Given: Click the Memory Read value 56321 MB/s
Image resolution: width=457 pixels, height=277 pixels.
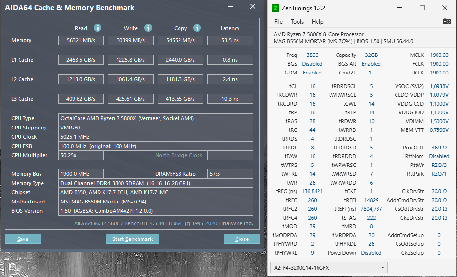Looking at the screenshot, I should tap(81, 40).
